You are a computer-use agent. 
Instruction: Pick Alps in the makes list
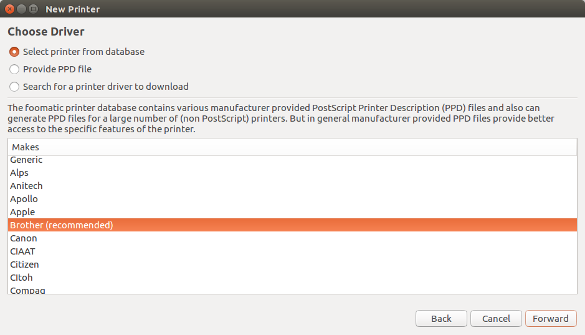(19, 173)
